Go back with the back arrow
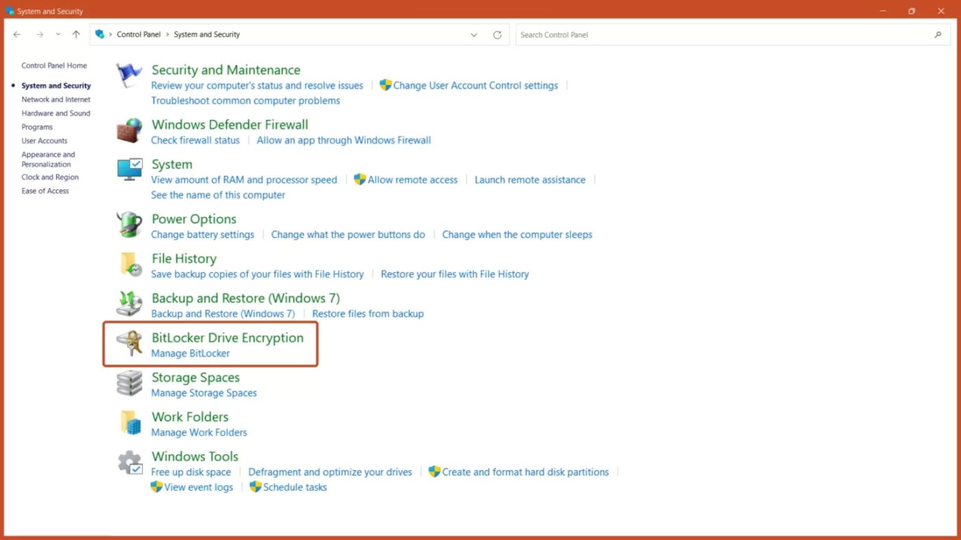The width and height of the screenshot is (961, 540). coord(17,34)
